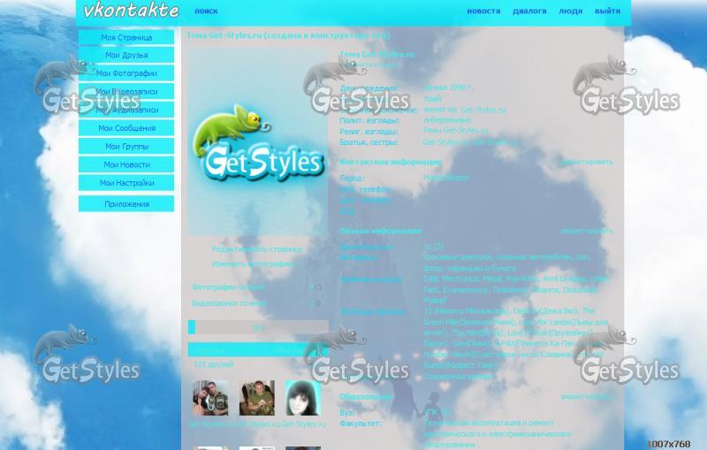The image size is (707, 450).
Task: Click the Братья, сестры label
Action: click(x=369, y=142)
